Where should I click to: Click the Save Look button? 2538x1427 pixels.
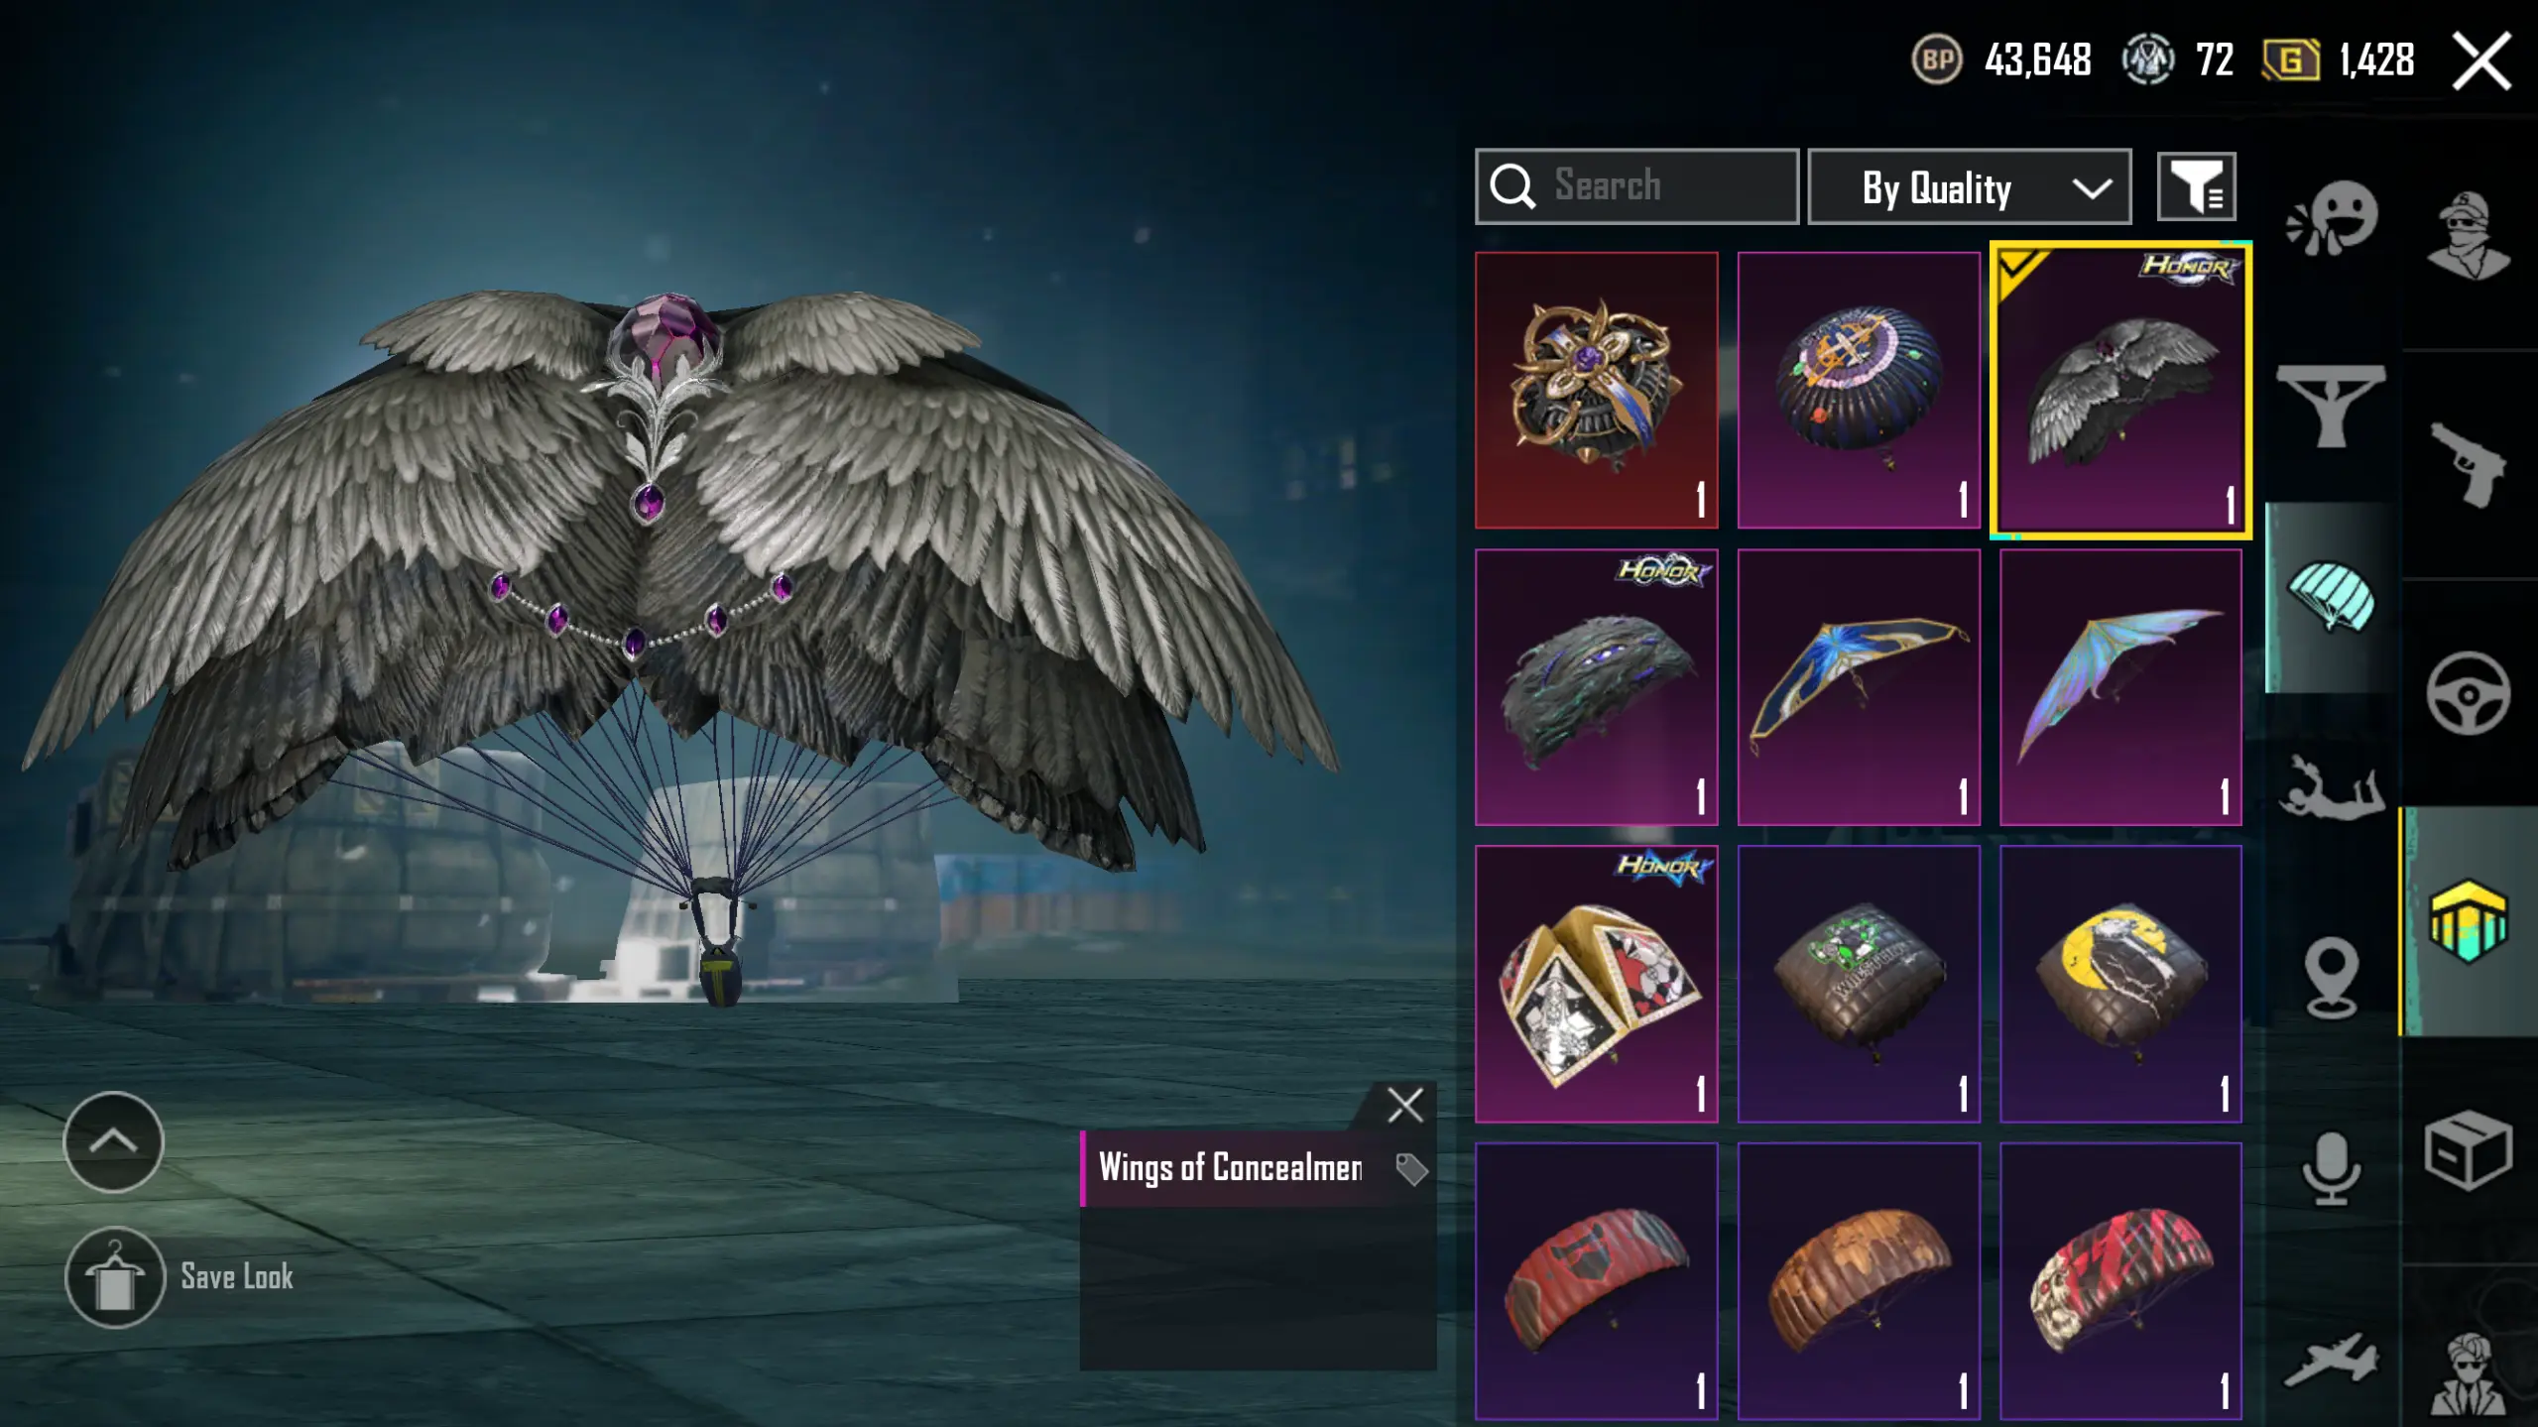coord(180,1277)
